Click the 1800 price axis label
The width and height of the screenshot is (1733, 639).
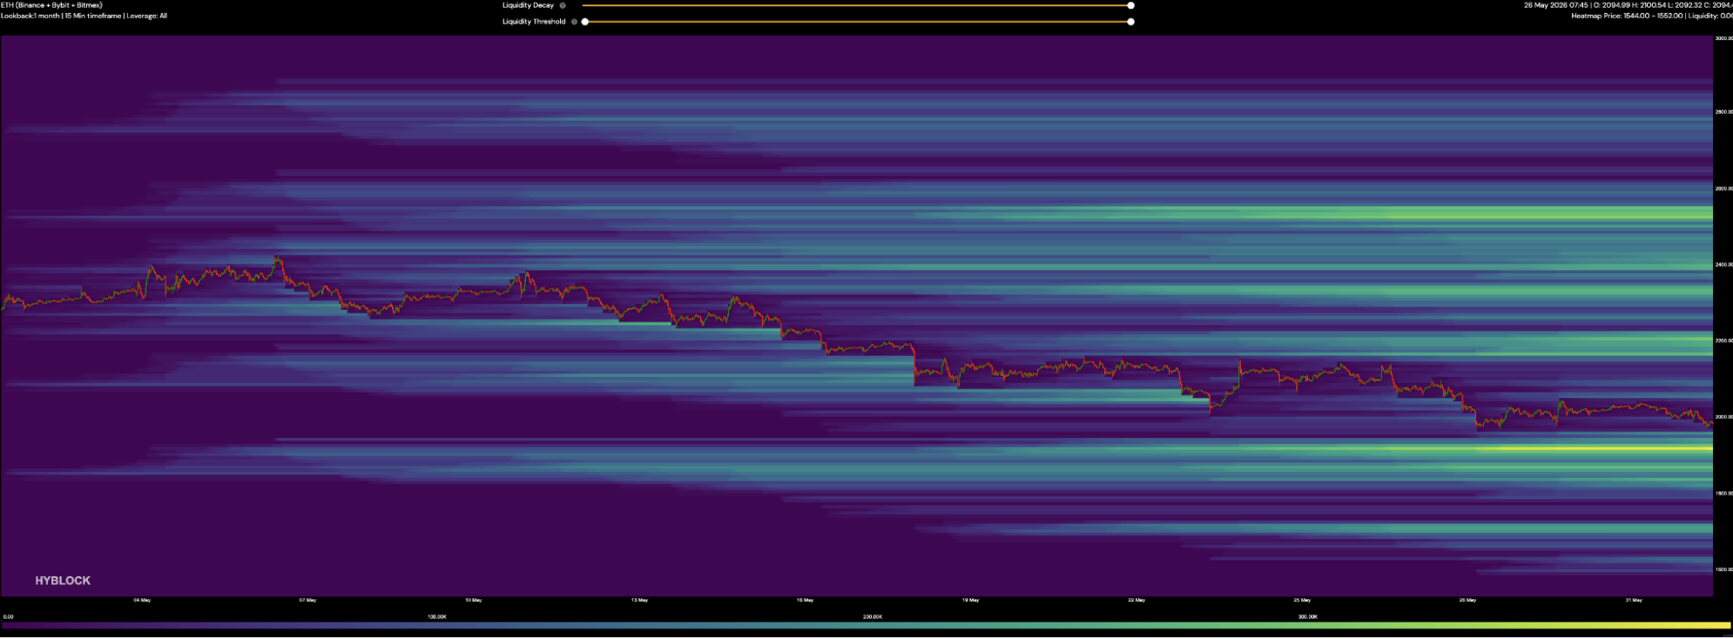(x=1723, y=494)
